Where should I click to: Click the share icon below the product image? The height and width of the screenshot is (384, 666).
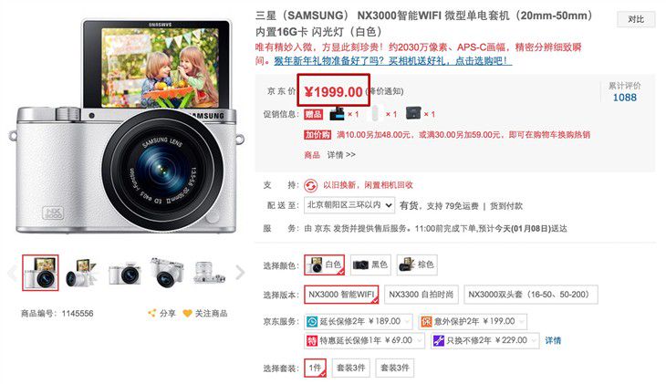tap(151, 313)
